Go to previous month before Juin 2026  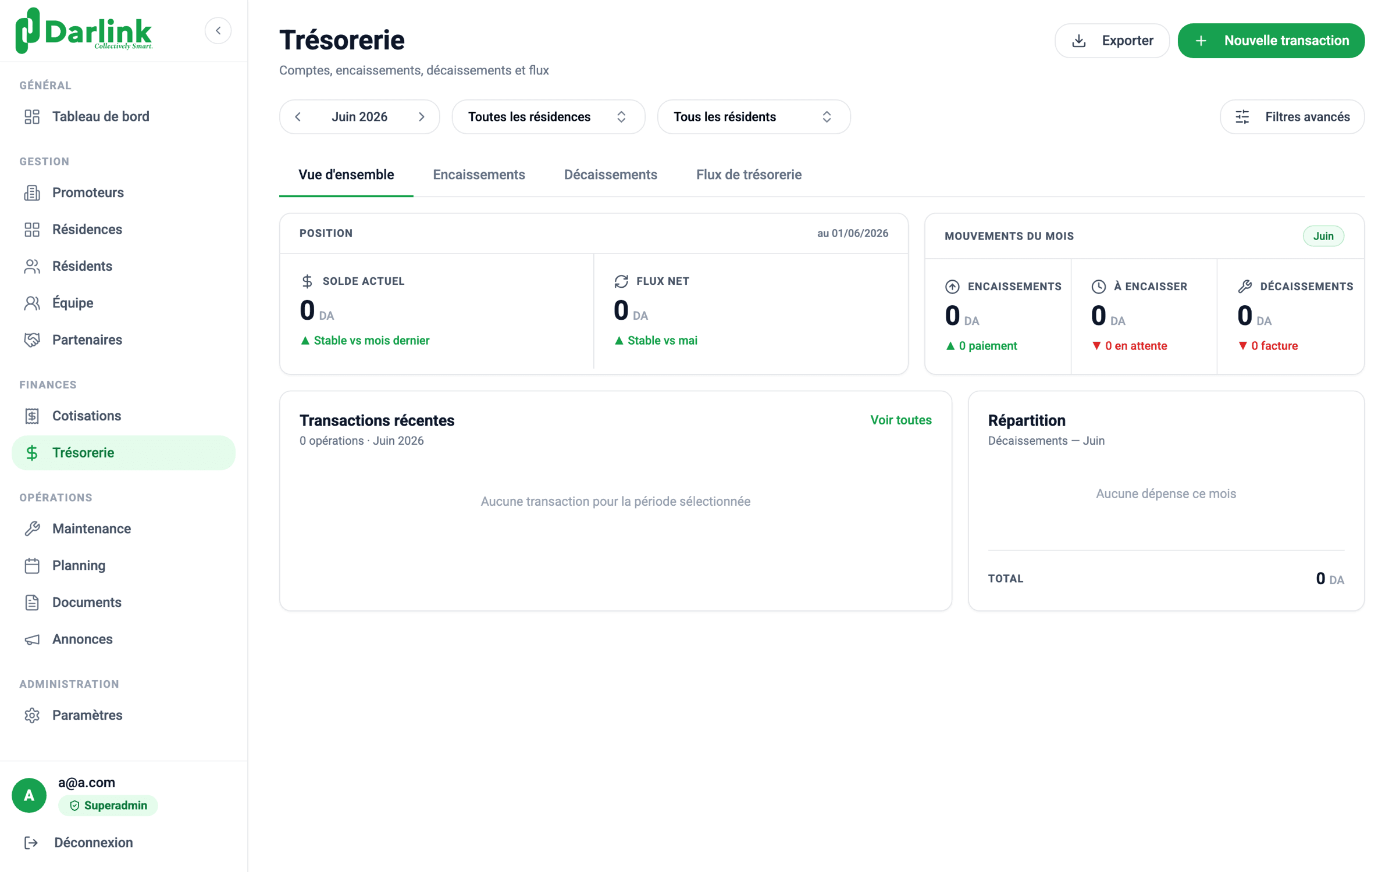[298, 117]
